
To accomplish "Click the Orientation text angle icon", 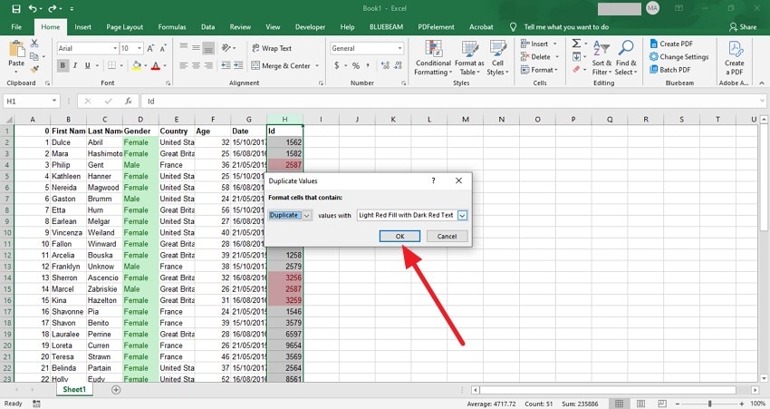I will (226, 48).
